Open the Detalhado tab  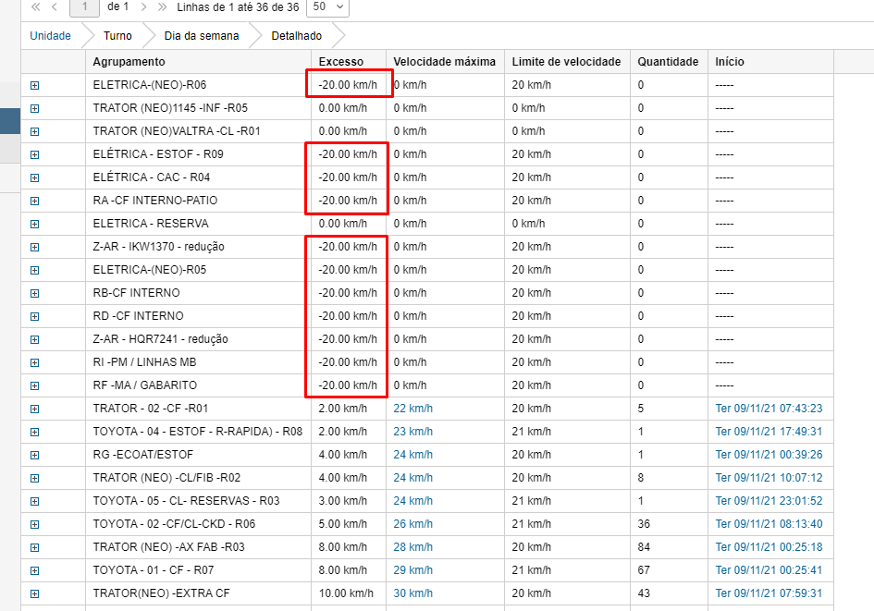coord(296,36)
